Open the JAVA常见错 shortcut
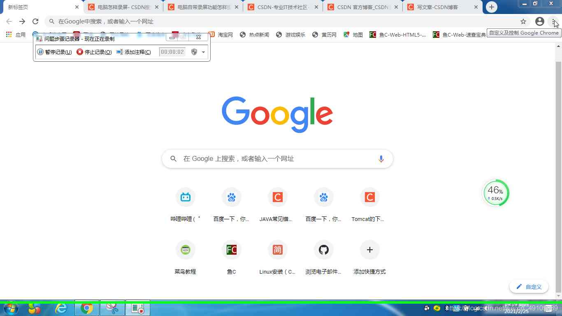The width and height of the screenshot is (562, 316). coord(278,204)
